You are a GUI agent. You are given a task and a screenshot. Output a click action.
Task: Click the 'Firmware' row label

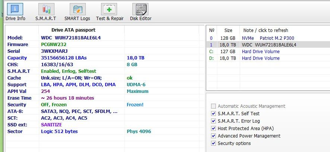pos(18,45)
